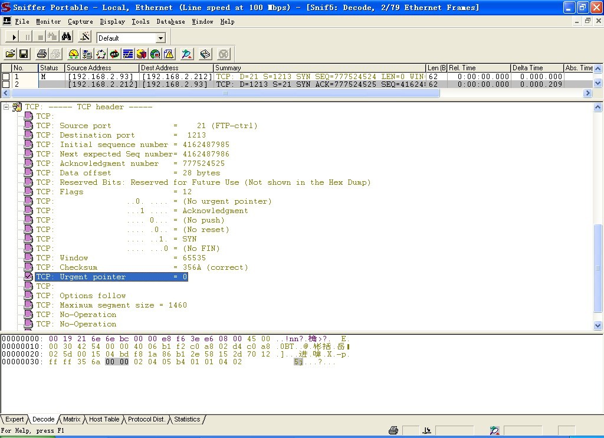Click the Summary column header

coord(320,68)
